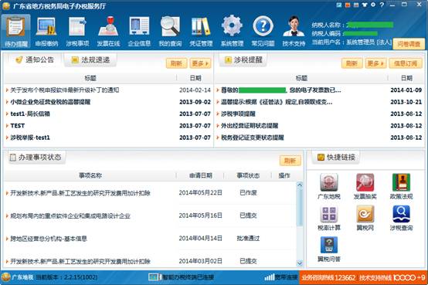428x285 pixels.
Task: Open notice 涉税举报-test1
Action: point(30,137)
